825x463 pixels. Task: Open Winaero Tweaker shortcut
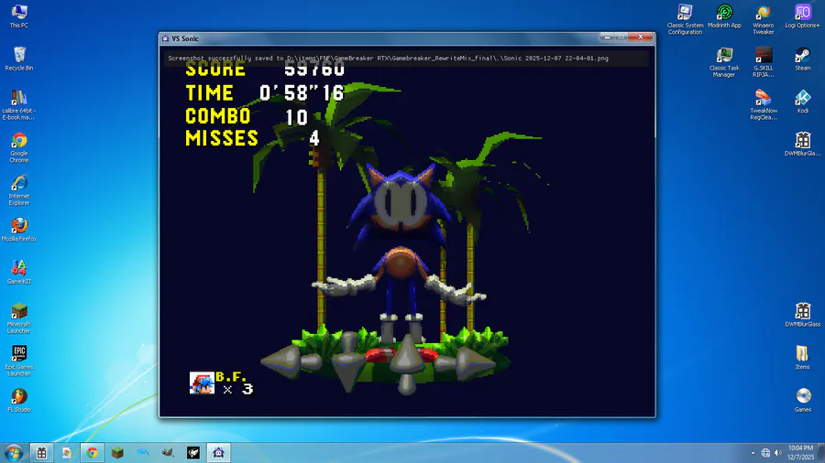764,19
